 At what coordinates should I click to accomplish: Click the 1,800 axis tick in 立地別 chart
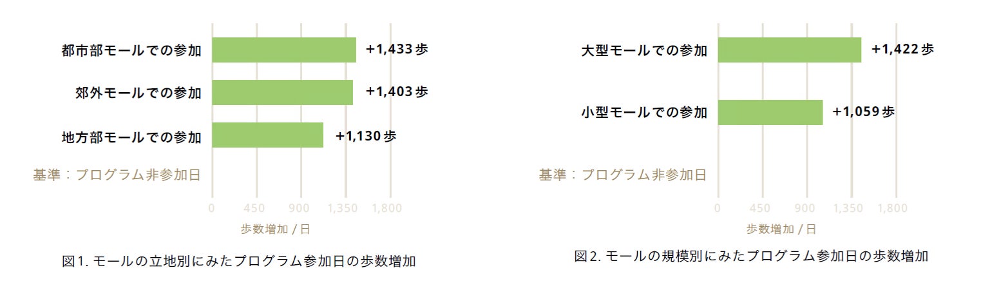click(387, 208)
